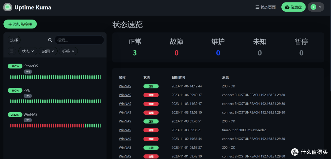Click the 状态速览 heading

pos(127,25)
